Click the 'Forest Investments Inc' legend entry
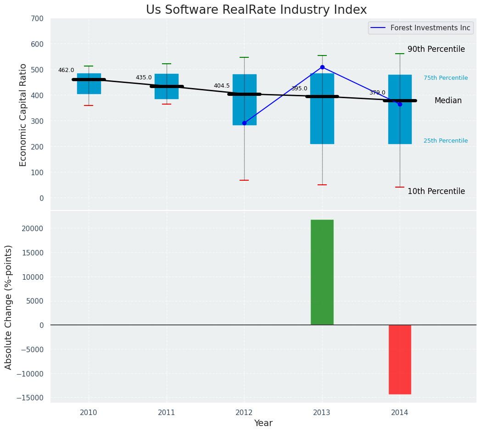The width and height of the screenshot is (481, 432). [x=421, y=28]
